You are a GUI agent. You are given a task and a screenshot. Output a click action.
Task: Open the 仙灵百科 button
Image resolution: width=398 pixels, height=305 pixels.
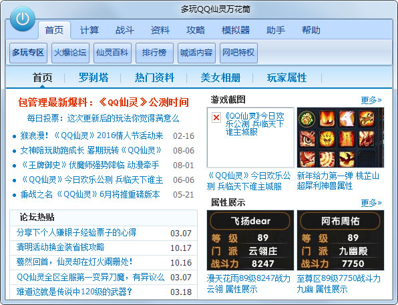coord(112,53)
